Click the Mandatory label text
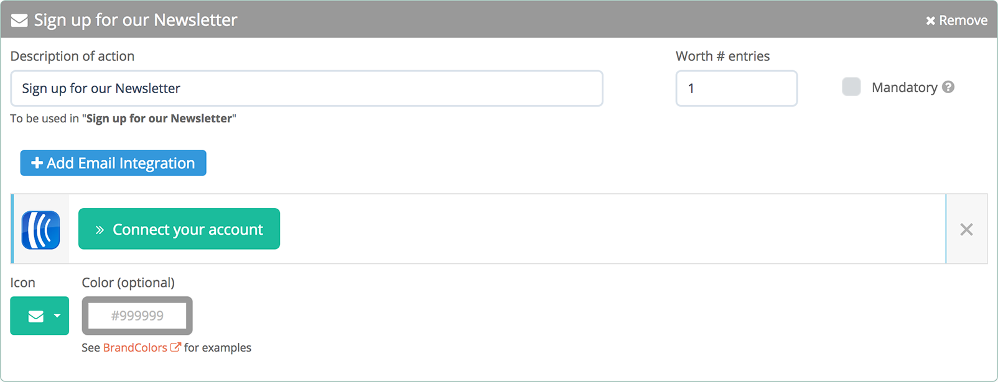 pos(904,88)
